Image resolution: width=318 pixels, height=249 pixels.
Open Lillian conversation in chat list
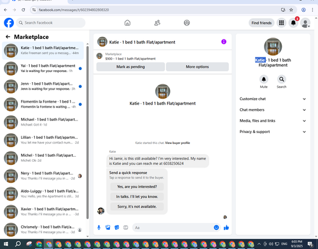pos(43,140)
